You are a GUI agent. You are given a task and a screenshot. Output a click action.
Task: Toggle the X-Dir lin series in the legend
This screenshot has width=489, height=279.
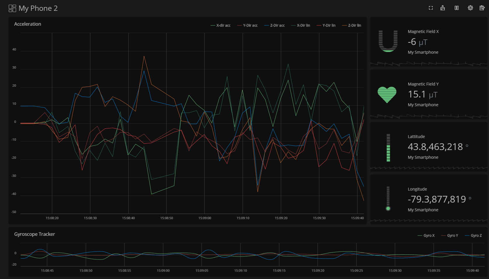(301, 25)
